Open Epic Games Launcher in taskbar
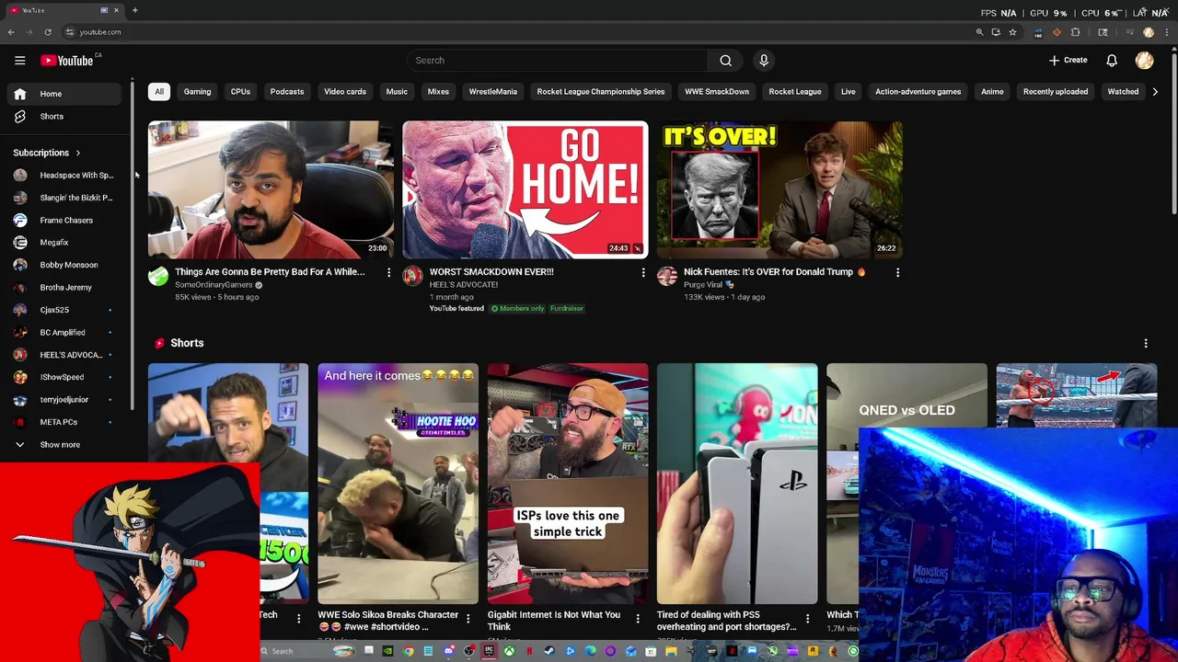The height and width of the screenshot is (662, 1178). tap(489, 651)
